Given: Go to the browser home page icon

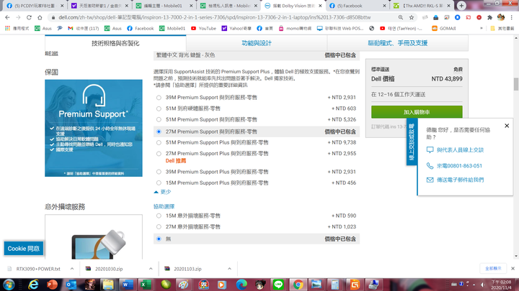Looking at the screenshot, I should point(40,17).
